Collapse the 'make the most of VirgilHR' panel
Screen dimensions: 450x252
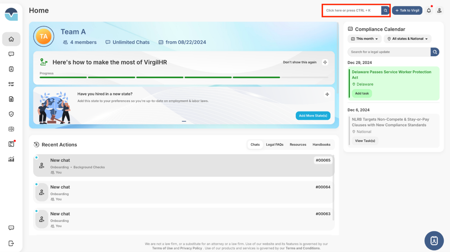coord(325,62)
